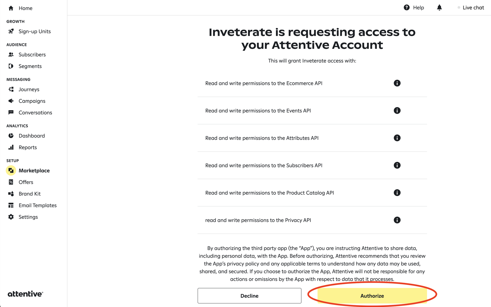Click info icon for Product Catalog API
The image size is (491, 307).
(x=397, y=193)
